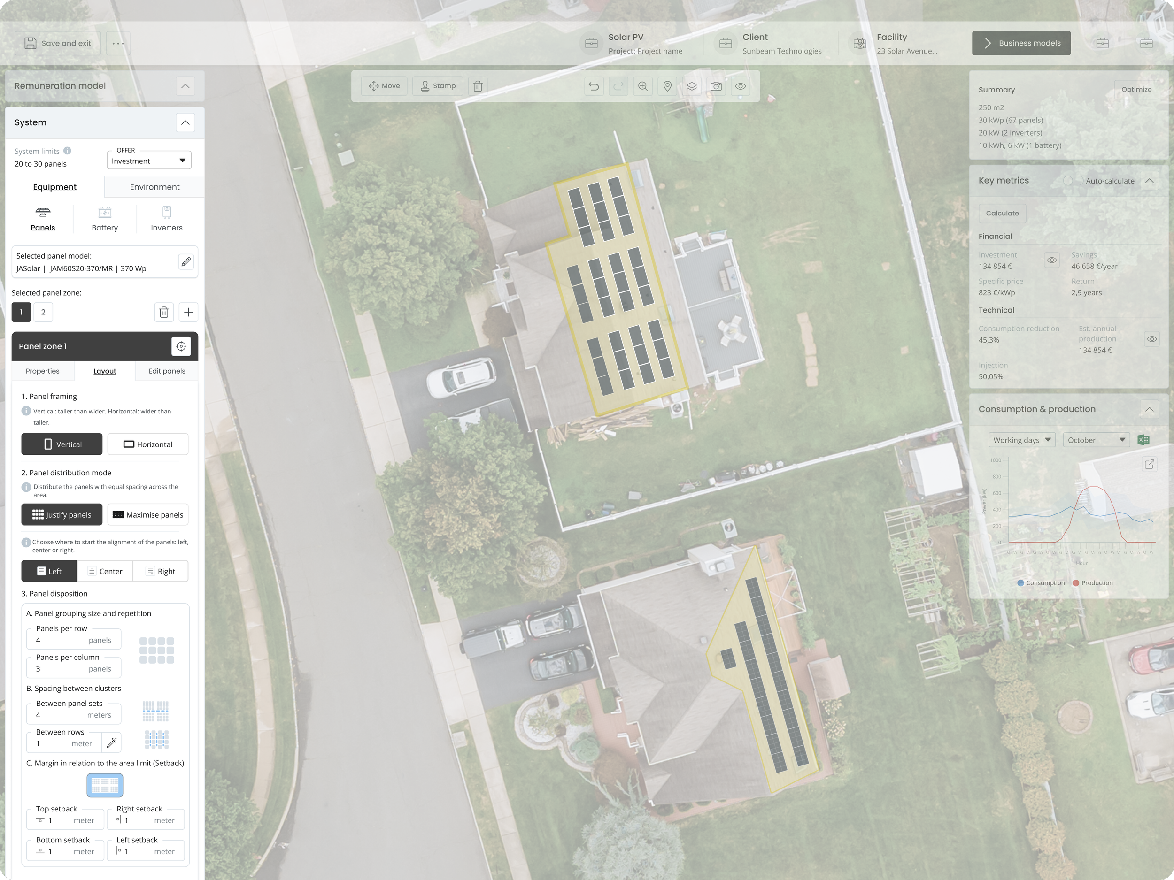Open the Edit panels tab
Screen dimensions: 1174x880
167,371
